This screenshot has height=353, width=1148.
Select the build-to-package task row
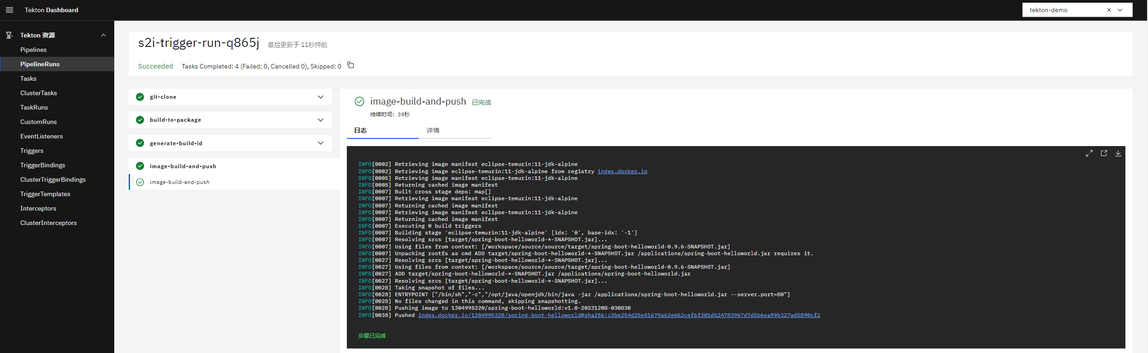coord(230,120)
